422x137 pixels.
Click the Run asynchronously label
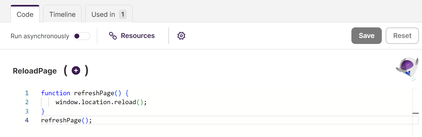40,36
